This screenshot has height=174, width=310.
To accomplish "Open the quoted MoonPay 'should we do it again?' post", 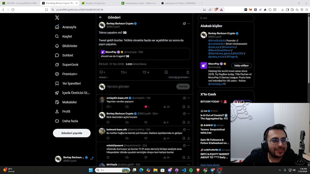I will [x=144, y=54].
